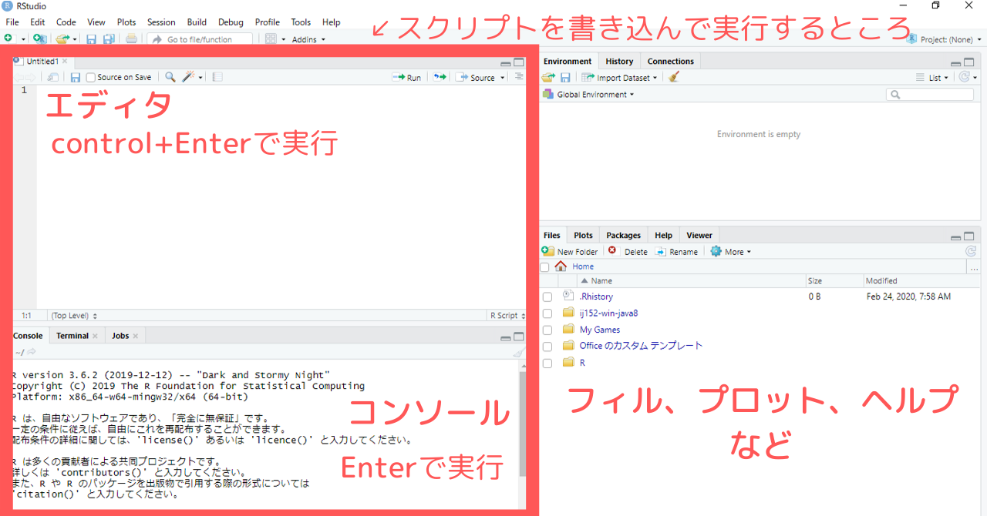The height and width of the screenshot is (516, 987).
Task: Click the code tools magic wand icon
Action: [187, 76]
